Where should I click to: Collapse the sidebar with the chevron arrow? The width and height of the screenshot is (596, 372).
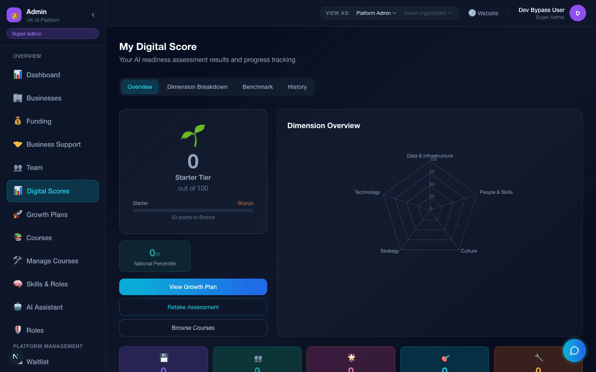(93, 15)
